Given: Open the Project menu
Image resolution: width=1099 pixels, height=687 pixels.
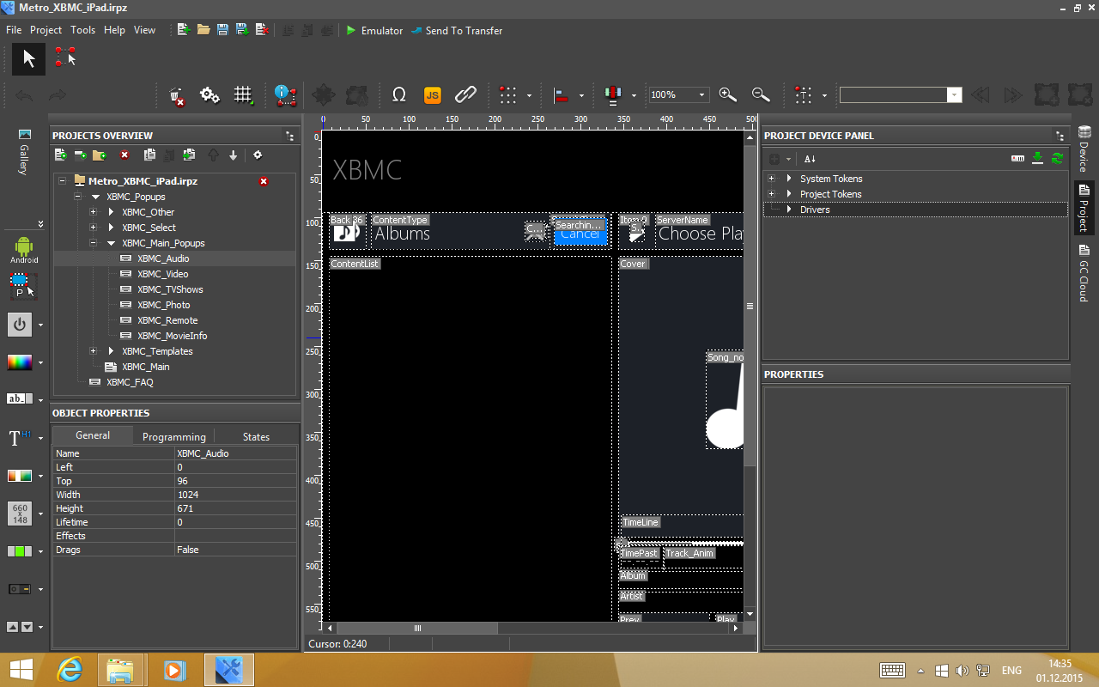Looking at the screenshot, I should pos(46,30).
